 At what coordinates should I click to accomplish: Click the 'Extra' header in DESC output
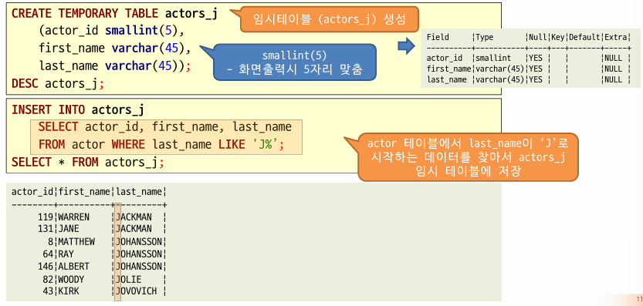tap(615, 37)
